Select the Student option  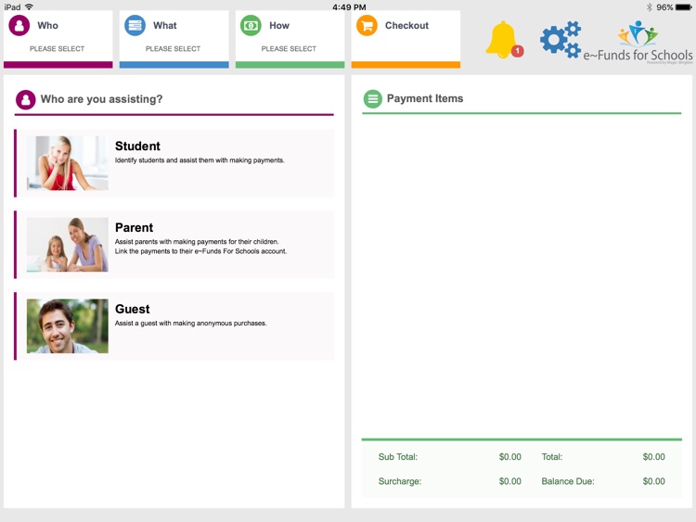(174, 163)
